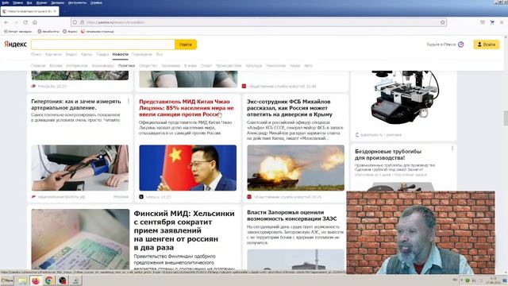Open the Правка menu
The image size is (508, 286).
pyautogui.click(x=17, y=2)
